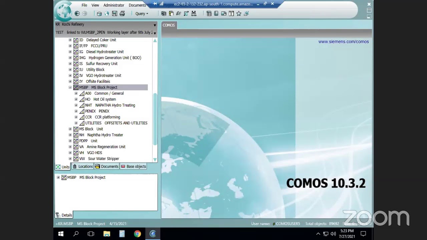Screen dimensions: 427x240
Task: Select PDPP Unit tree item
Action: click(x=88, y=141)
